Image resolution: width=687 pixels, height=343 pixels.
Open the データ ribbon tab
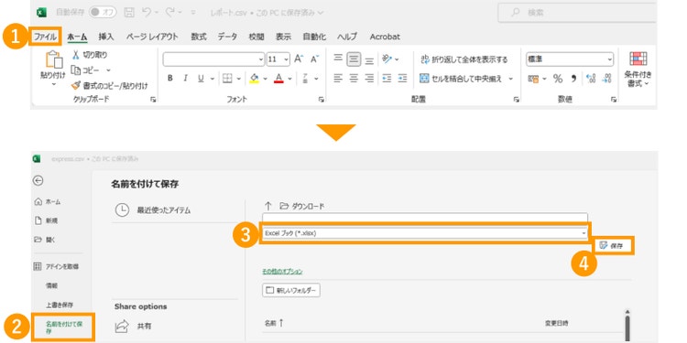click(x=227, y=37)
